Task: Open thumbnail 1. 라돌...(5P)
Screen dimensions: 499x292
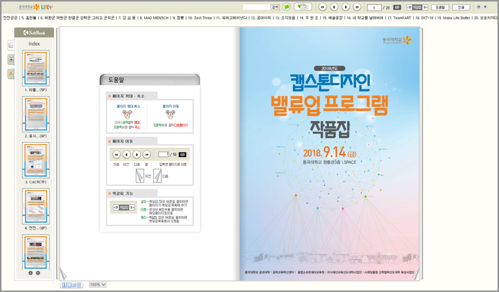Action: click(35, 68)
